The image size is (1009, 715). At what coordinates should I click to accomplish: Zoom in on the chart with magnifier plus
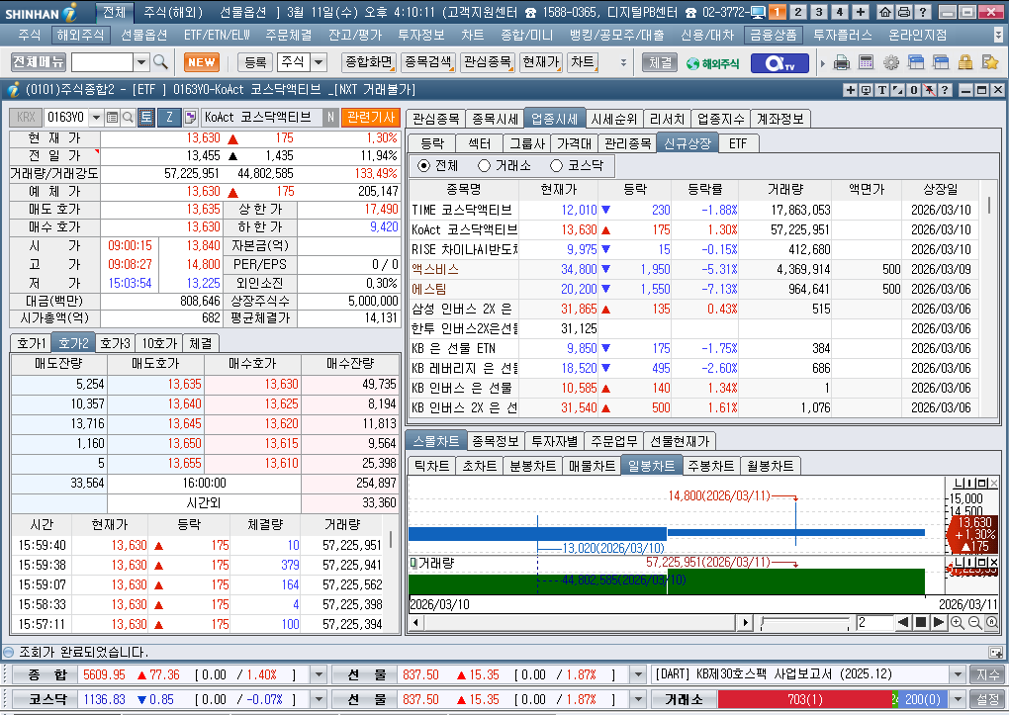click(x=957, y=622)
